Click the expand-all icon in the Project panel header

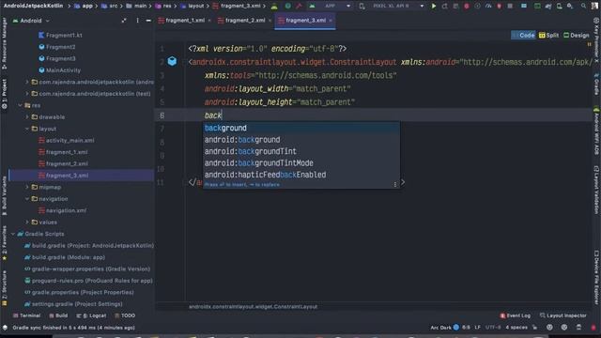coord(124,21)
